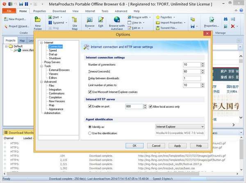The height and width of the screenshot is (183, 246).
Task: Select Proxy Servers in the options tree
Action: (52, 62)
